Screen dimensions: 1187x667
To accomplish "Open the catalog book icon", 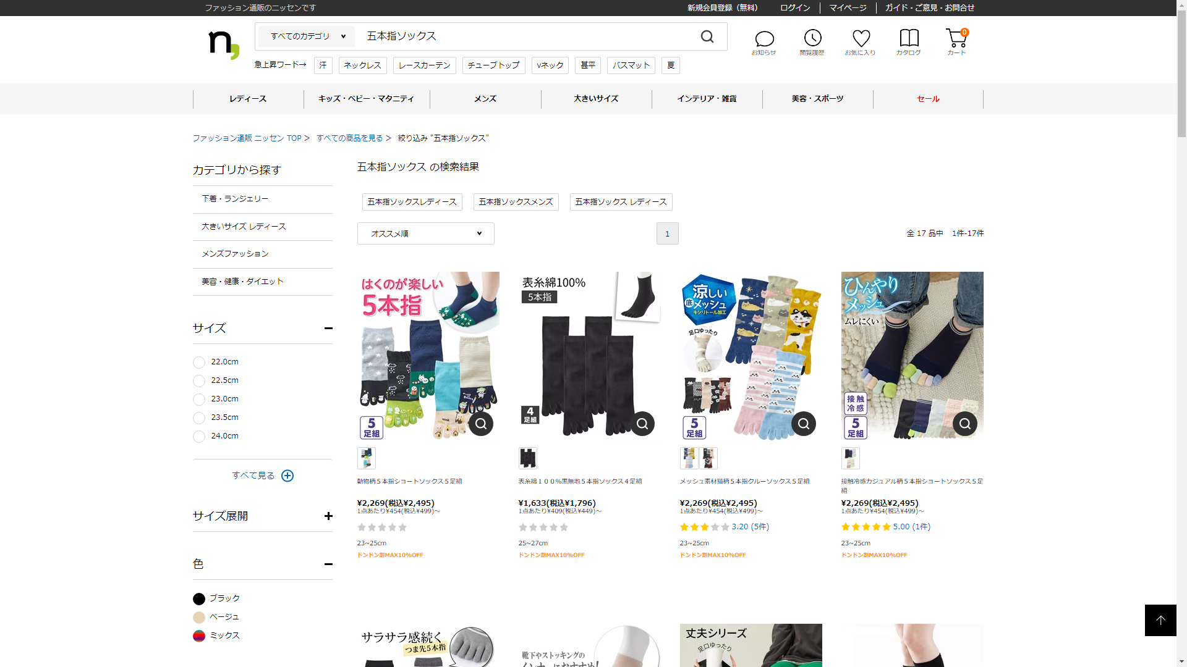I will (909, 38).
